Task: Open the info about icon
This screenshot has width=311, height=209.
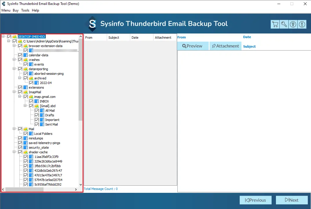Action: click(x=302, y=25)
